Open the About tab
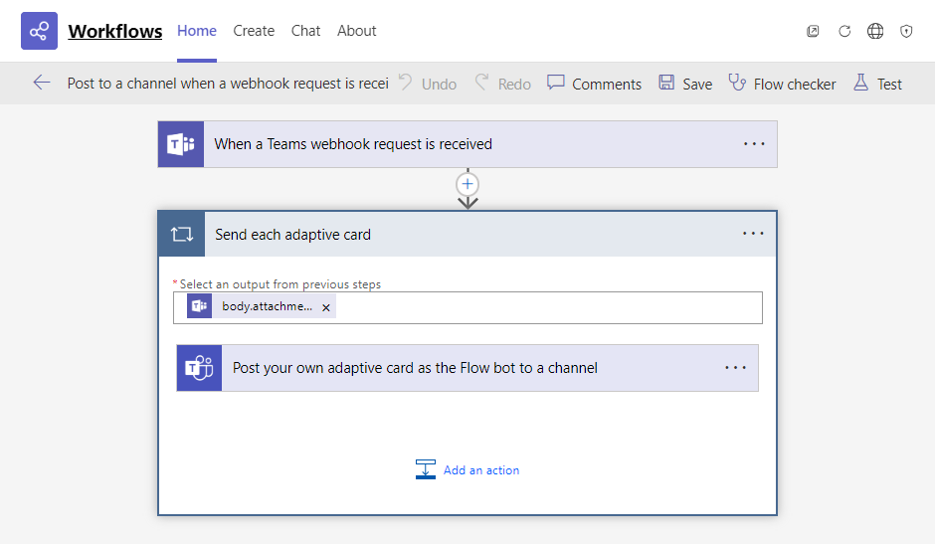Screen dimensions: 935x544 coord(356,31)
